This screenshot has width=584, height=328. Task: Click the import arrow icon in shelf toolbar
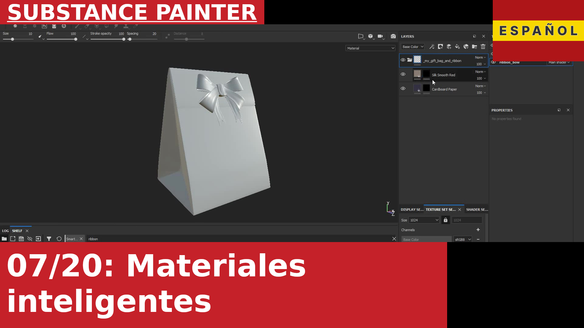[x=38, y=239]
